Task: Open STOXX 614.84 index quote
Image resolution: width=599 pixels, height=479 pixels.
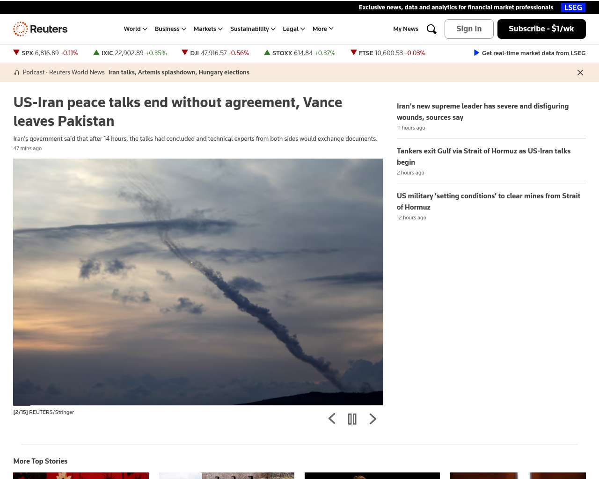Action: tap(300, 53)
